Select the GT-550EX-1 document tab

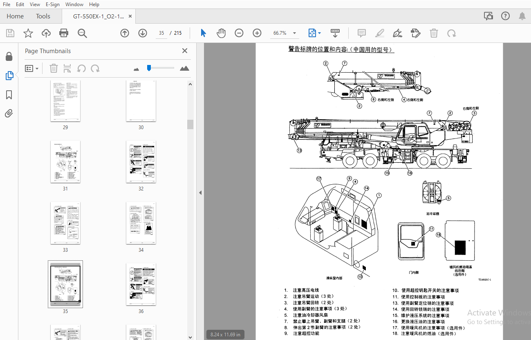99,16
